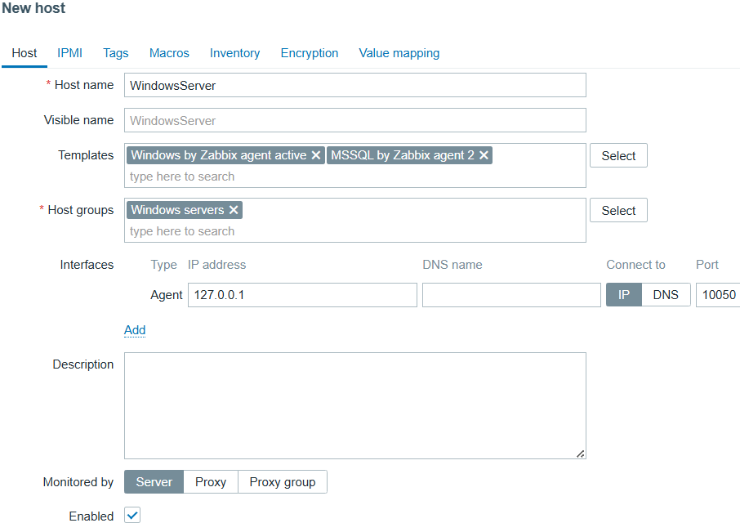This screenshot has height=523, width=740.
Task: Select Server under Monitored by
Action: point(154,482)
